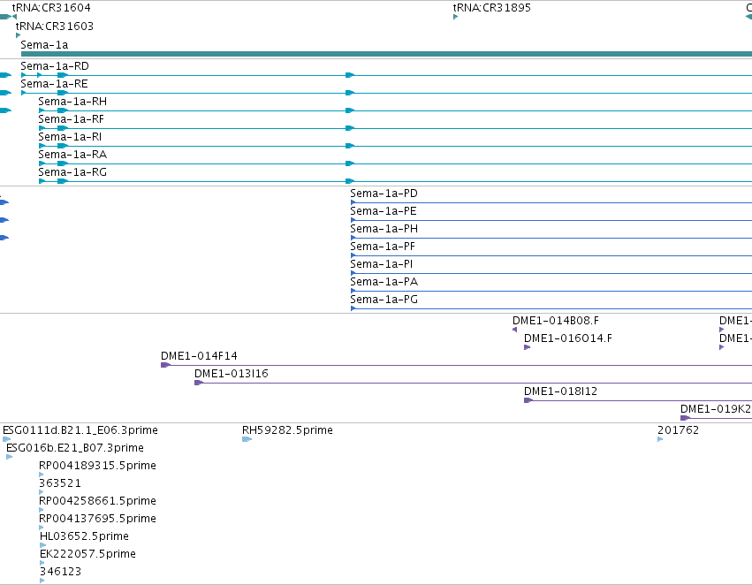Click DME1-016O14.F feature label
The width and height of the screenshot is (752, 585).
(568, 339)
